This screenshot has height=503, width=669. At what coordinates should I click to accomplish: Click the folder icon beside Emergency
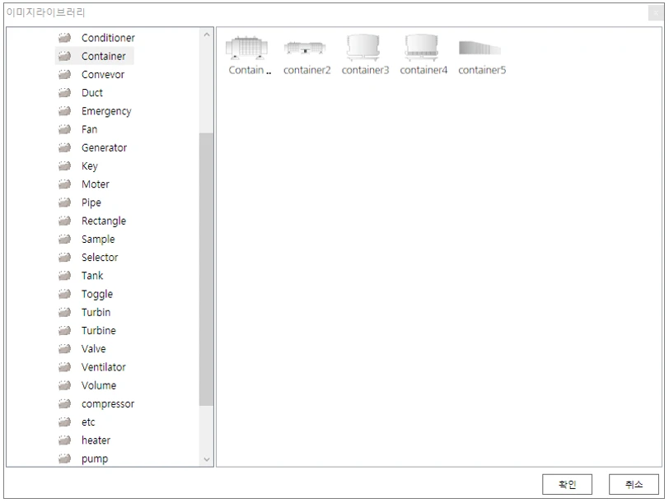coord(64,111)
